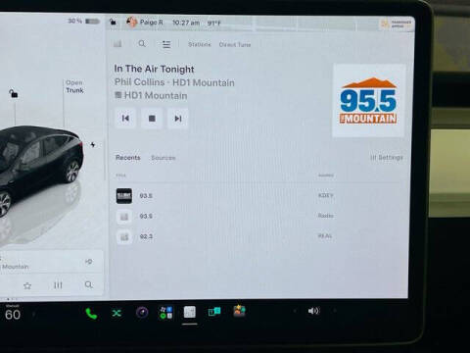Tap the HD indicator in mini player
This screenshot has width=470, height=353.
[x=88, y=262]
